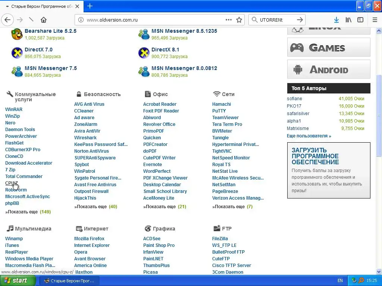Open the Daemon Tools link
The height and width of the screenshot is (286, 382).
[x=20, y=129]
